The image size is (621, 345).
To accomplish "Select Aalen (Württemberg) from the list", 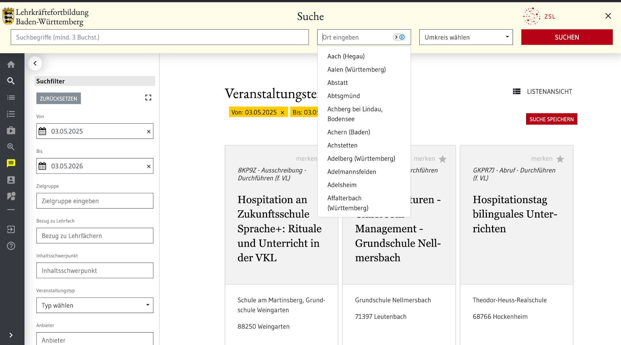I will [x=356, y=69].
